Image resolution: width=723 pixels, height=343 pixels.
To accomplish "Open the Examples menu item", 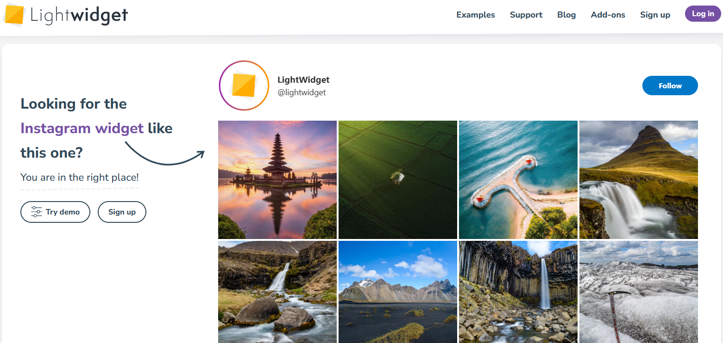I will tap(475, 14).
